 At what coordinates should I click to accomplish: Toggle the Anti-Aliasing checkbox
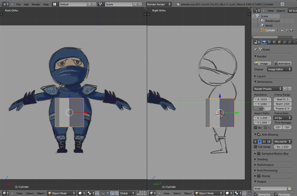[259, 134]
